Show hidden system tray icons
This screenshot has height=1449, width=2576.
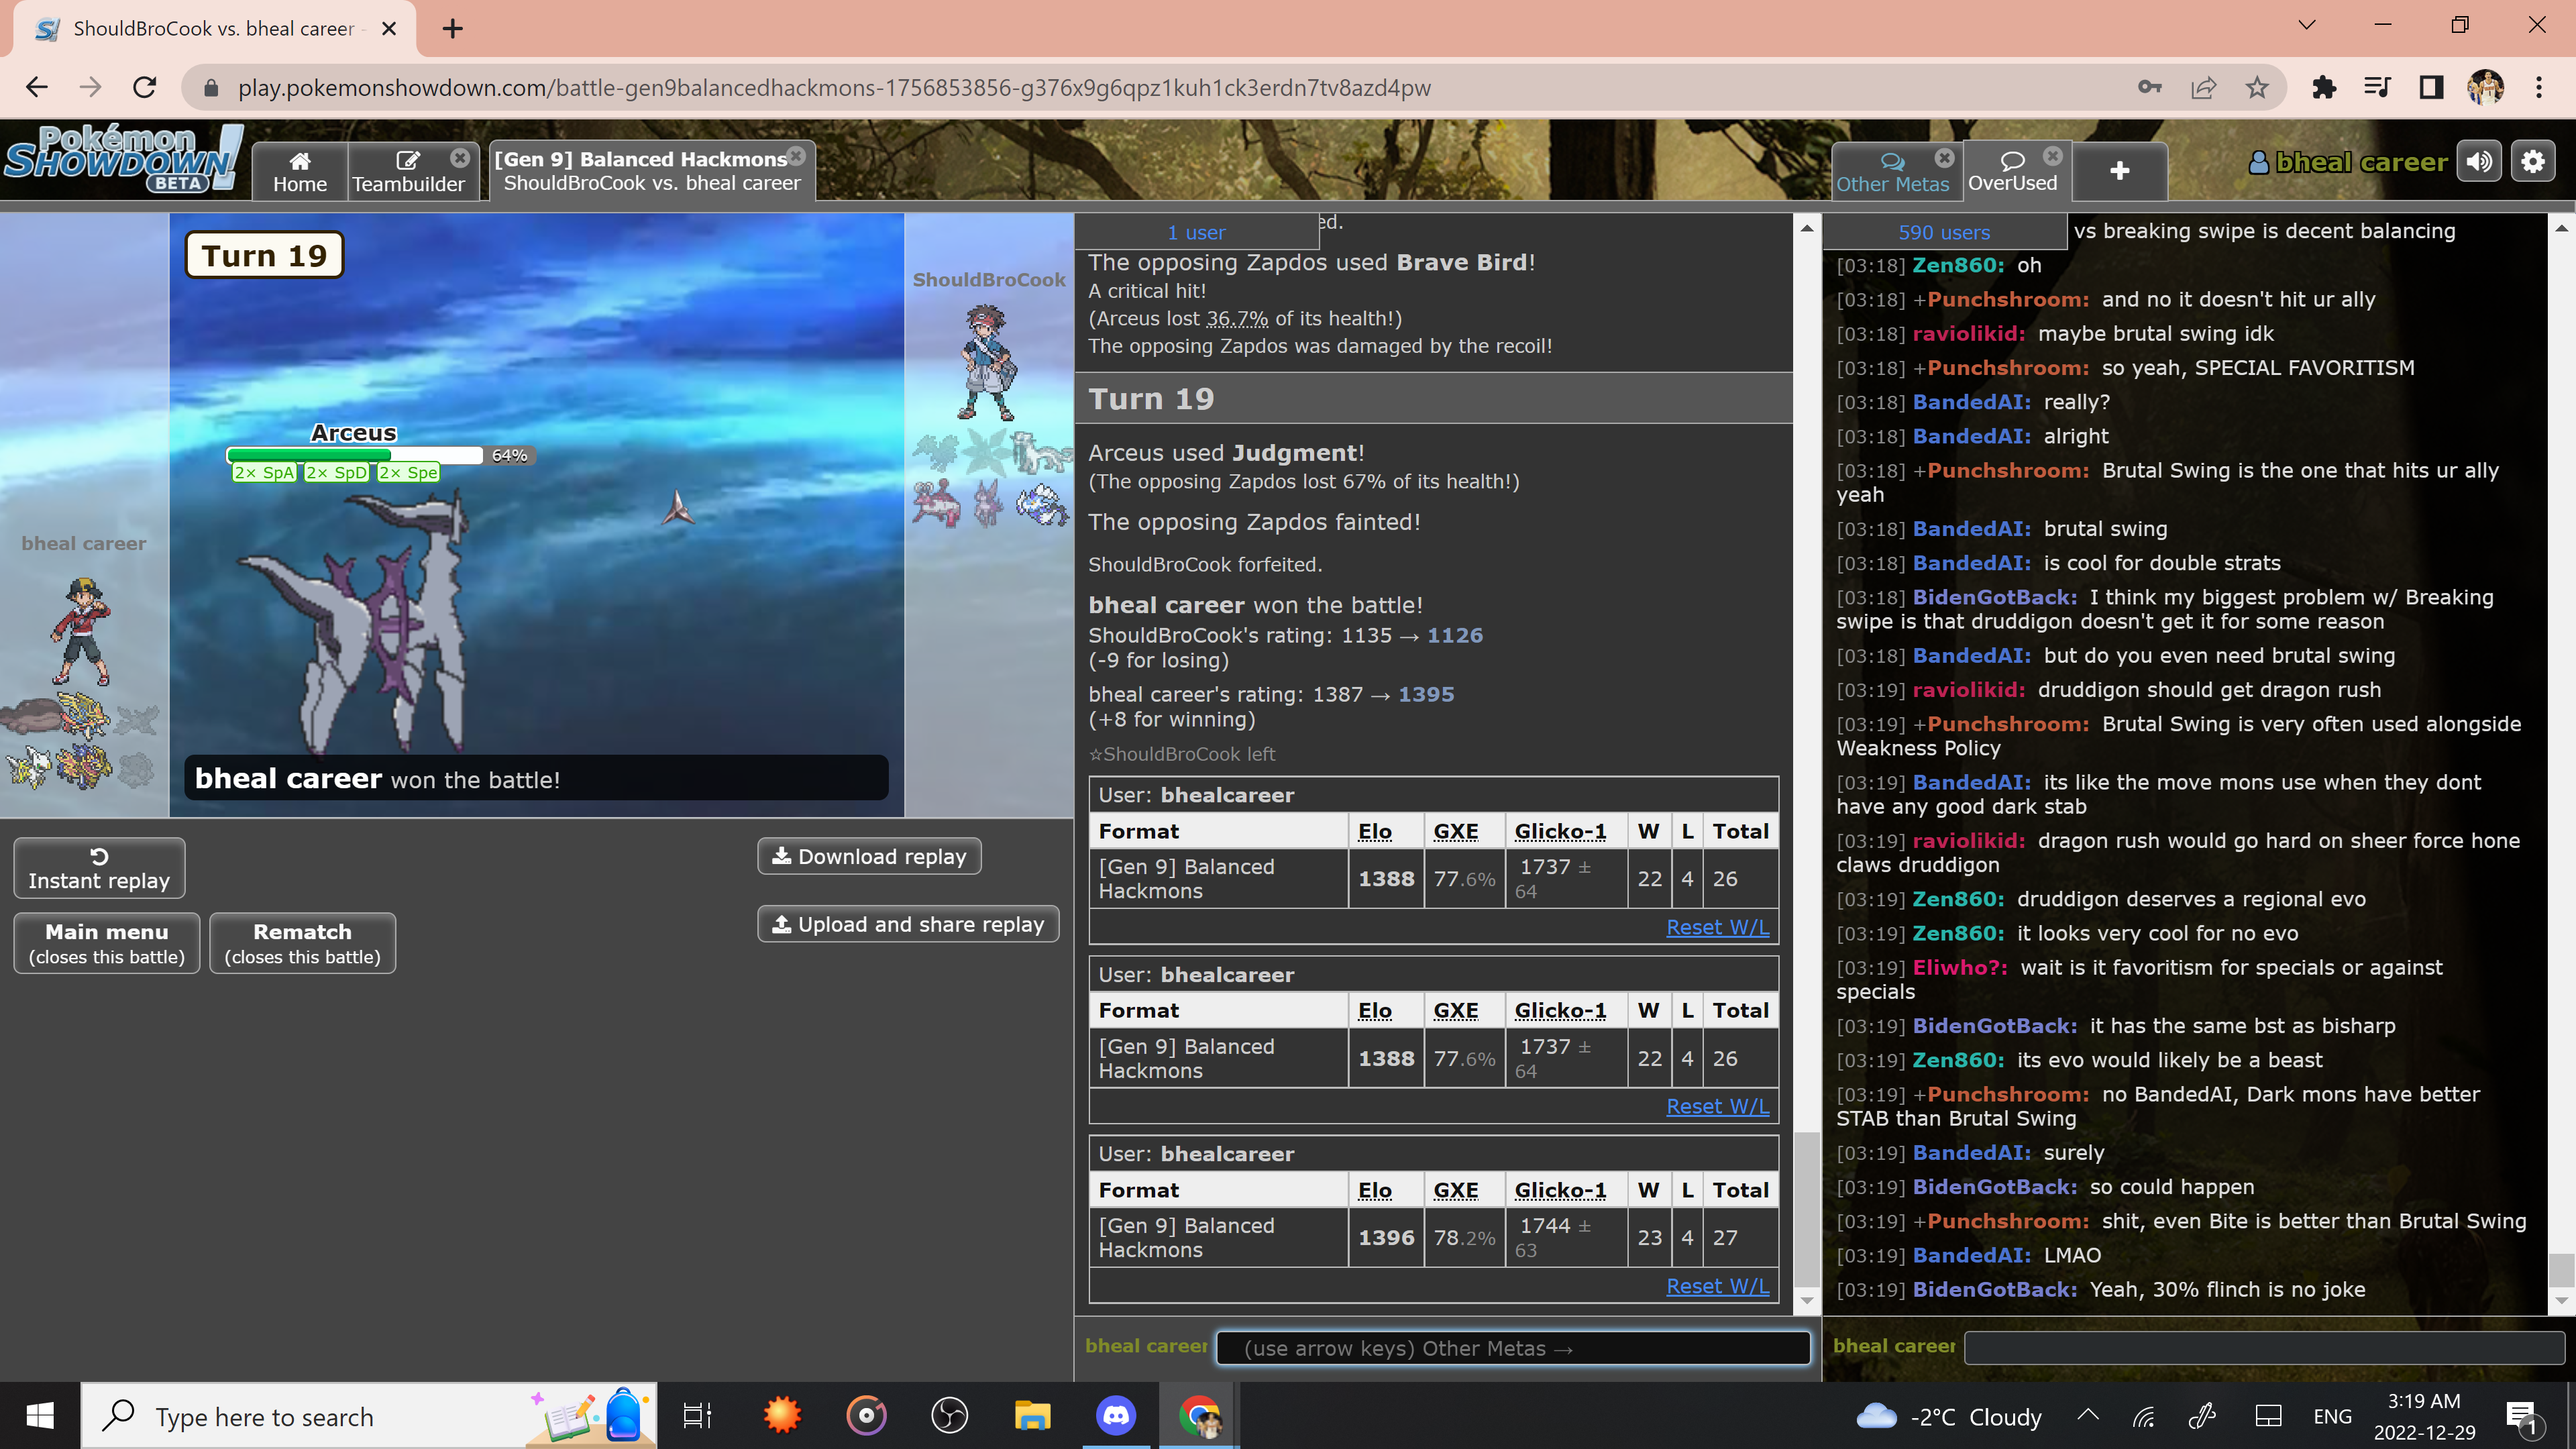click(x=2087, y=1415)
